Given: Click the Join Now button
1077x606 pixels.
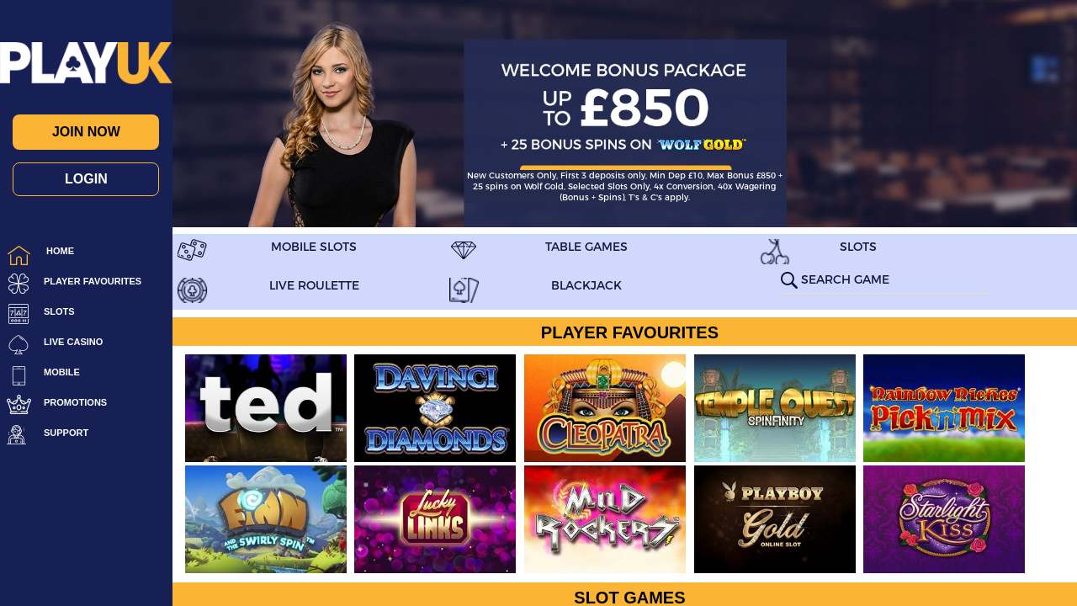Looking at the screenshot, I should (x=86, y=132).
